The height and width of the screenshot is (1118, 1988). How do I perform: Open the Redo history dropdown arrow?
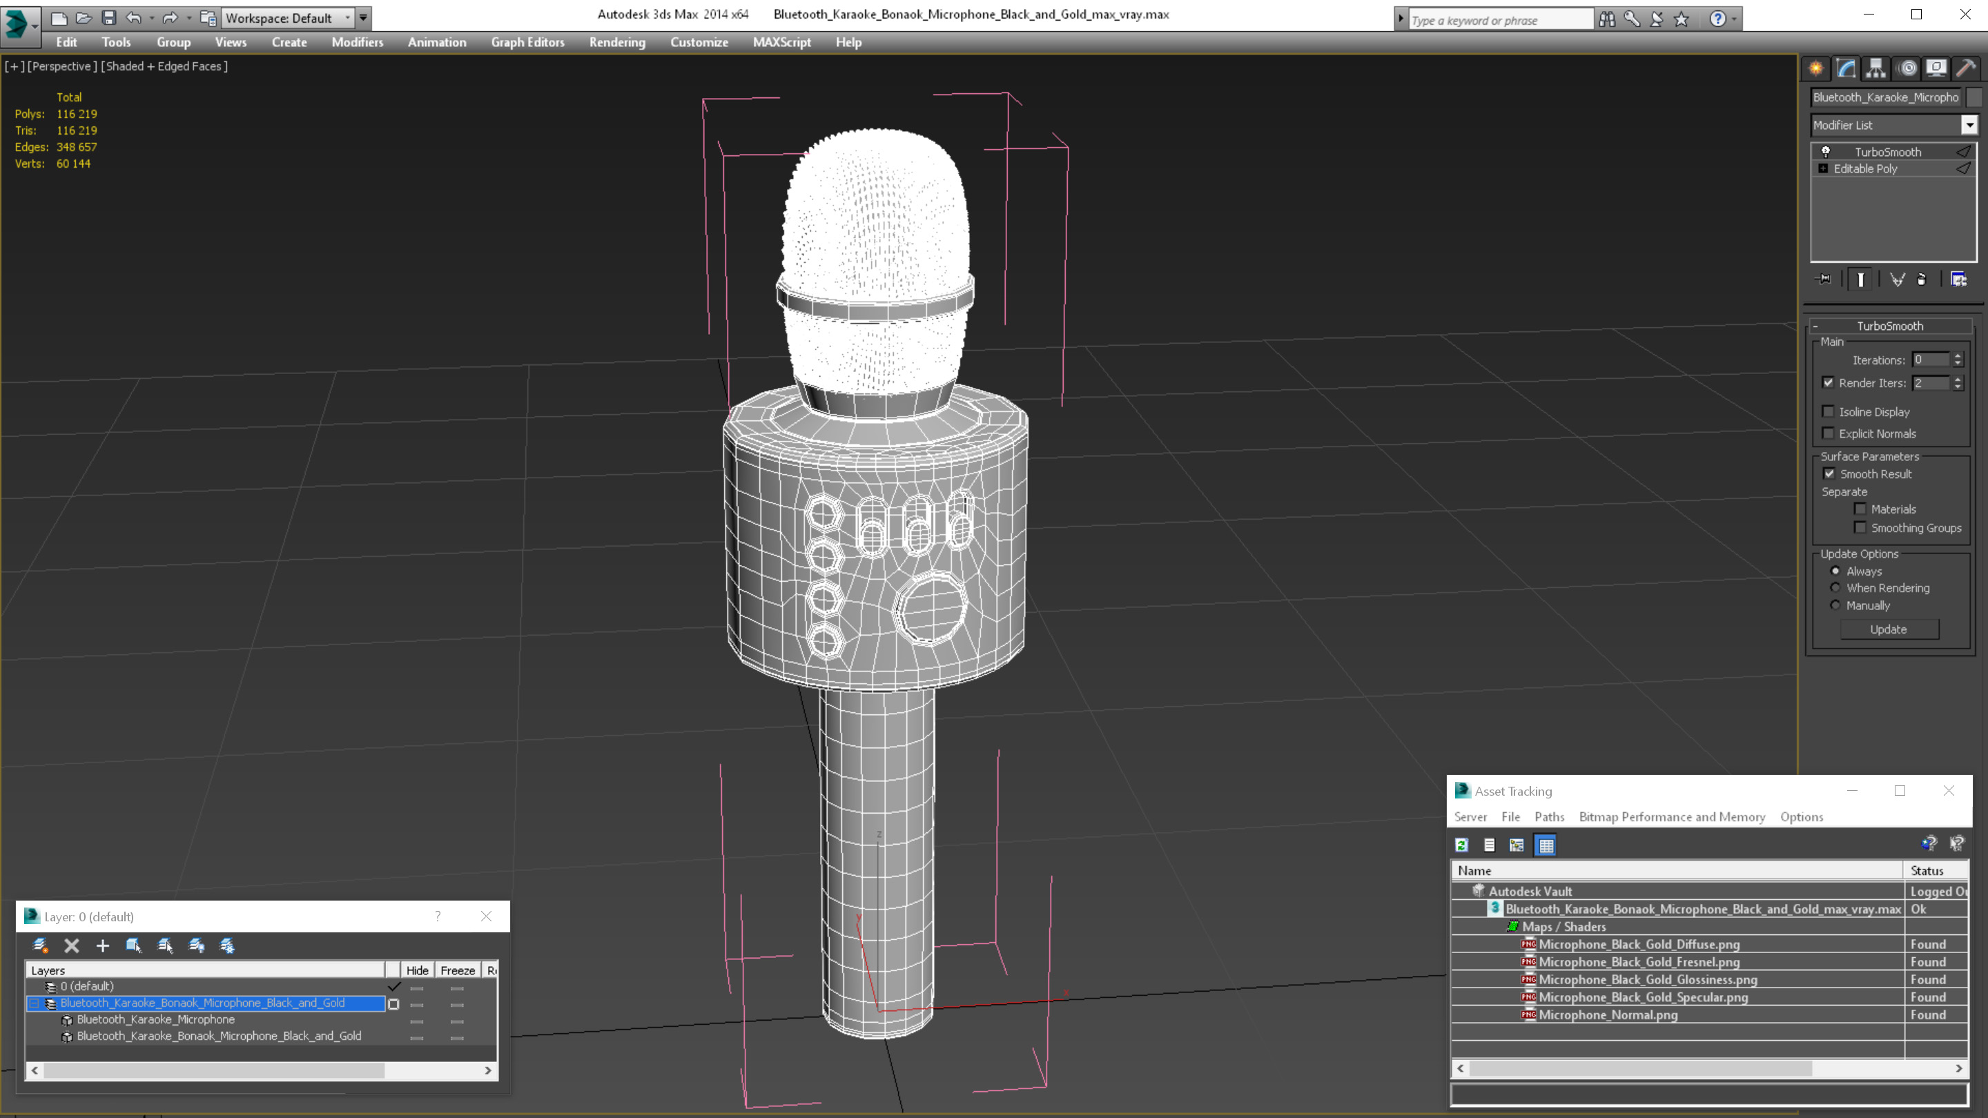[188, 18]
